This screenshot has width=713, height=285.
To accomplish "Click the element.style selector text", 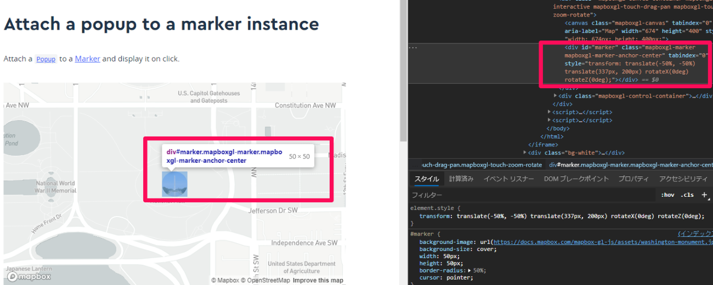I will [x=433, y=208].
